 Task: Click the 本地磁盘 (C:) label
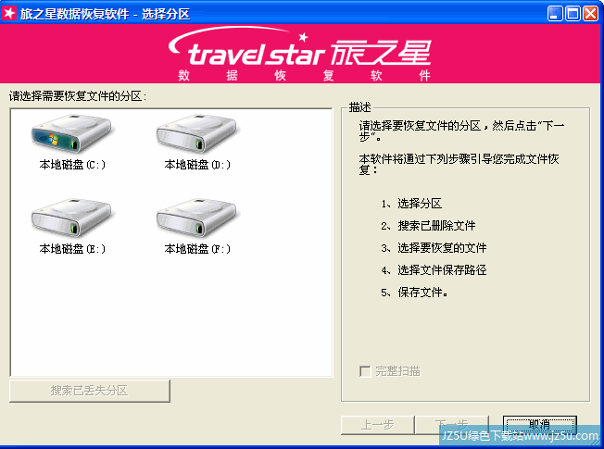click(72, 165)
